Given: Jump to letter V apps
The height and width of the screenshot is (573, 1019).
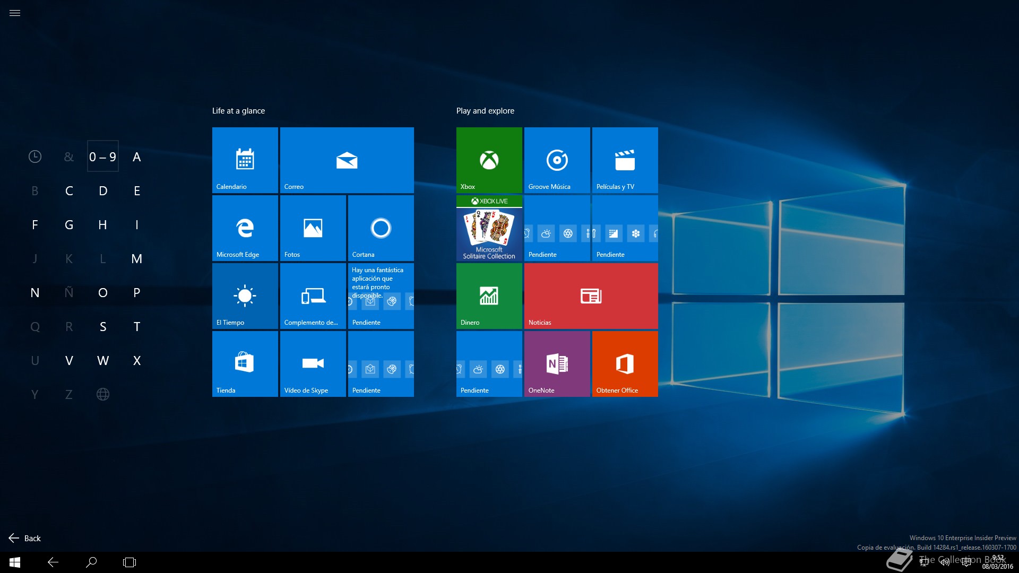Looking at the screenshot, I should pos(69,360).
